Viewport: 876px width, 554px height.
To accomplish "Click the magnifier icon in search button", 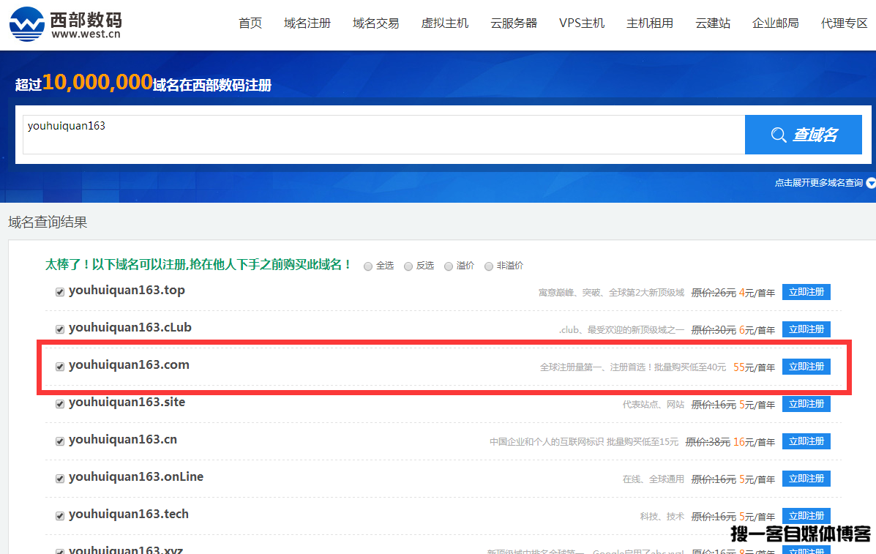I will [x=779, y=135].
